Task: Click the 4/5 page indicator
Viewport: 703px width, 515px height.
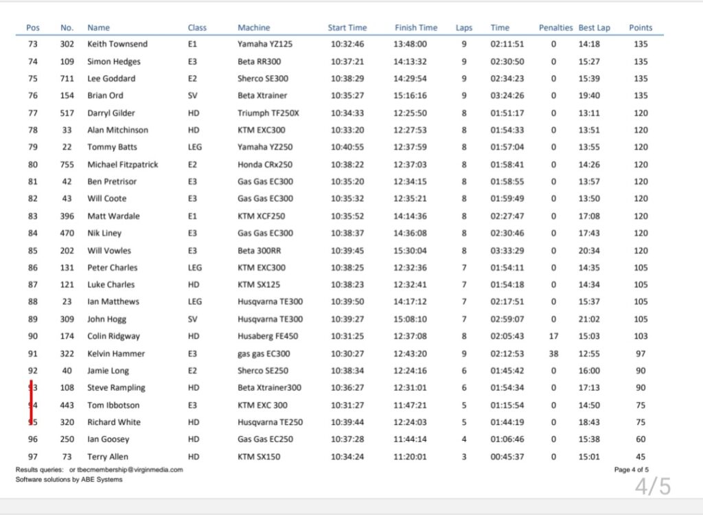Action: pyautogui.click(x=652, y=486)
